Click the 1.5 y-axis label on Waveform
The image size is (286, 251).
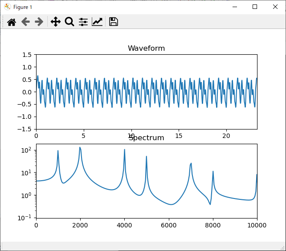click(28, 55)
